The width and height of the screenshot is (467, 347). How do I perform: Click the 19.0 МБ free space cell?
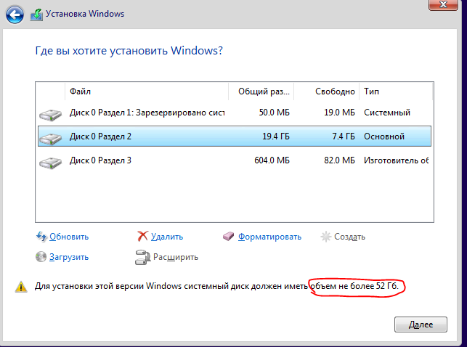pos(339,113)
